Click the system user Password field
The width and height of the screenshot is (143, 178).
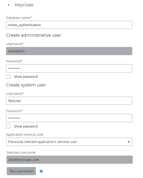point(69,118)
